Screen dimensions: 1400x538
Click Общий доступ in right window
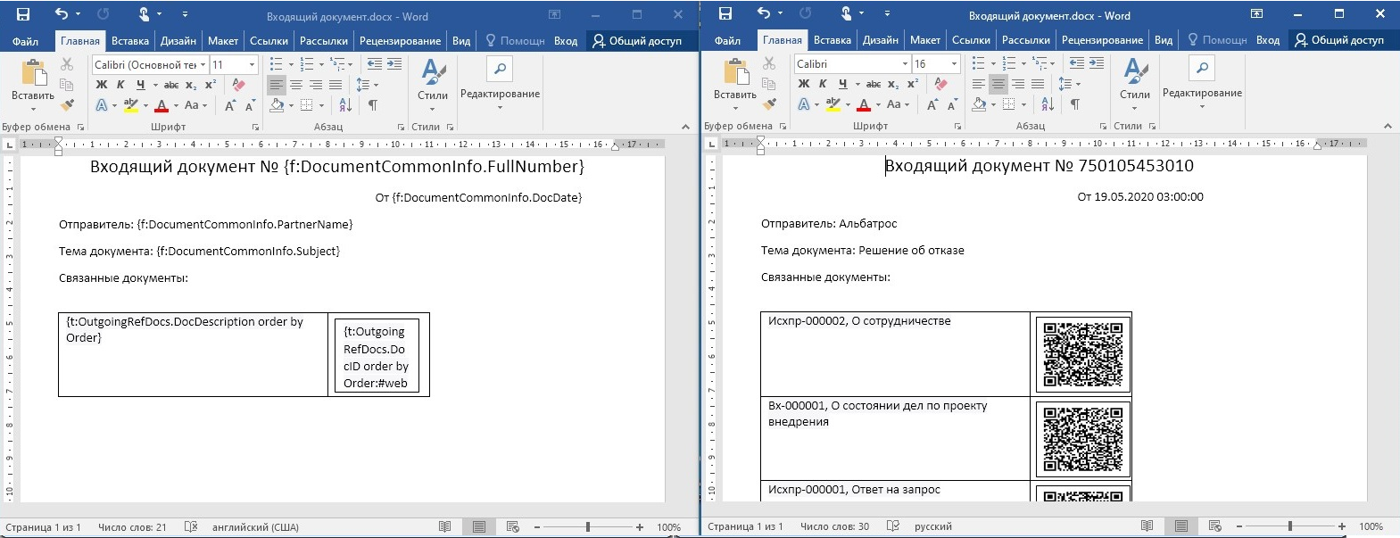pyautogui.click(x=1339, y=40)
